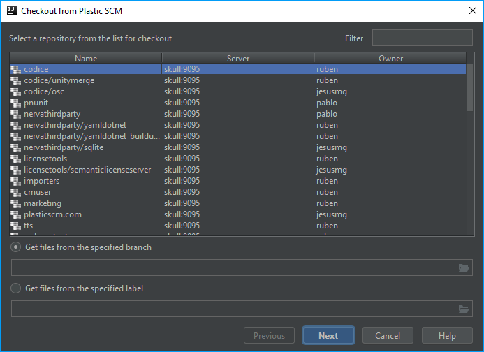The height and width of the screenshot is (352, 484).
Task: Open Help for this dialog
Action: tap(447, 336)
